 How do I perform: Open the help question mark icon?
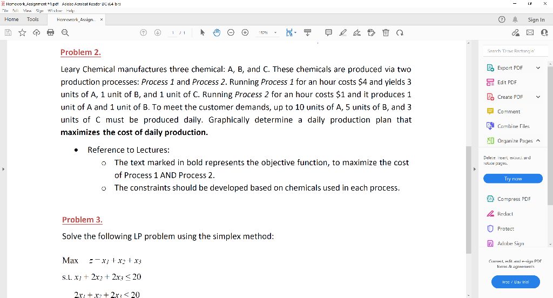502,19
